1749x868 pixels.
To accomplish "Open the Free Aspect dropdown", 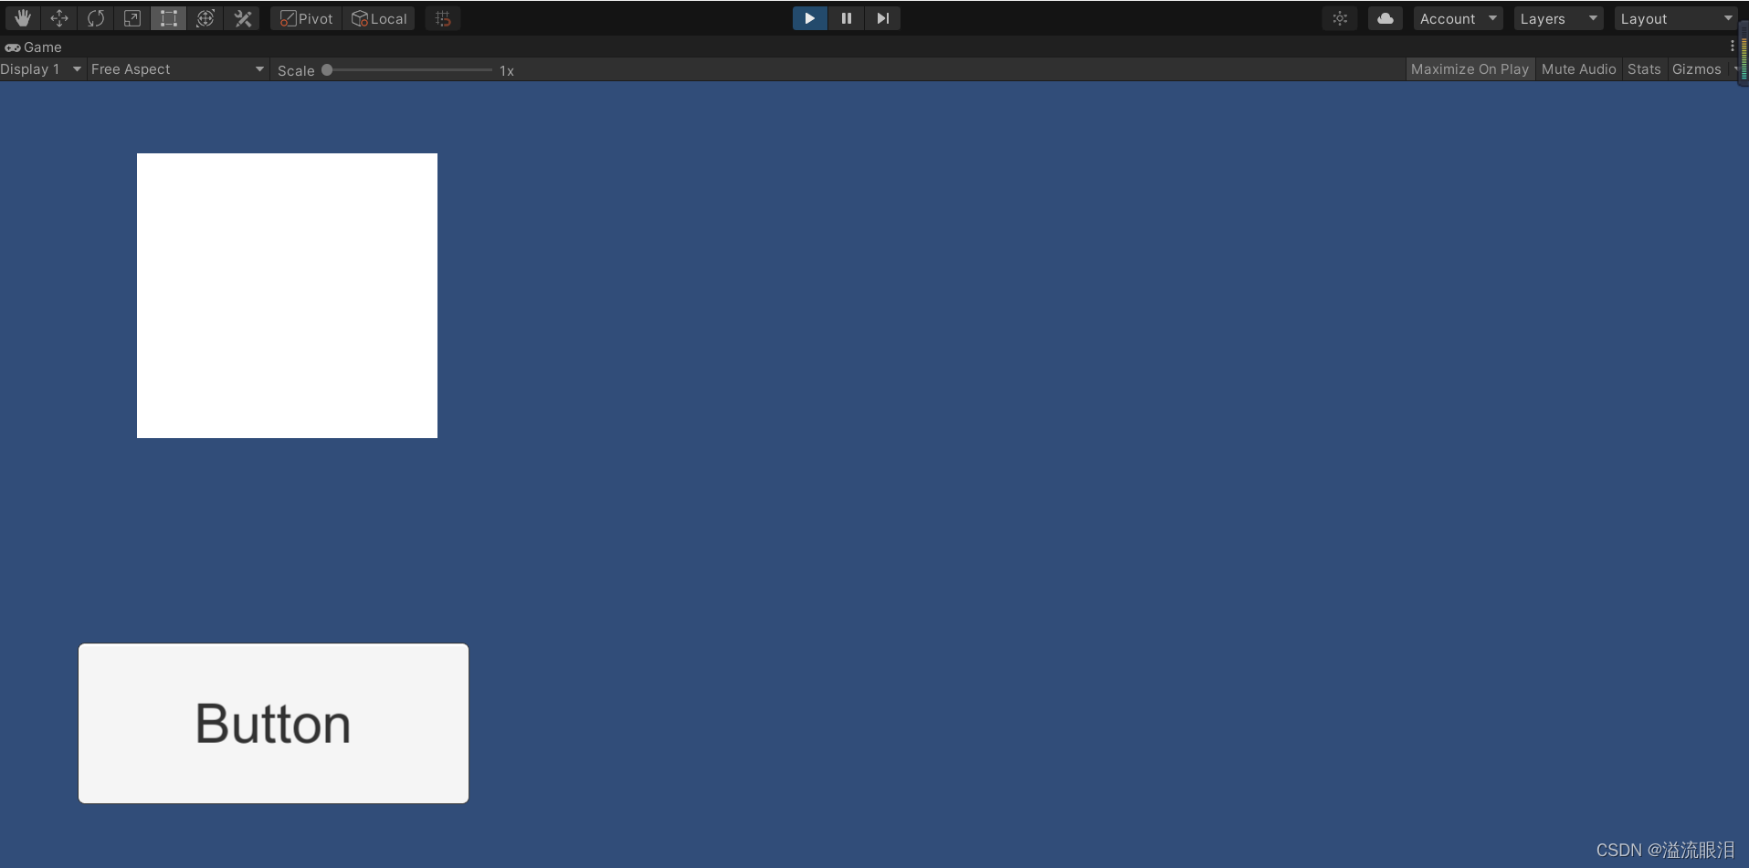I will [x=177, y=69].
